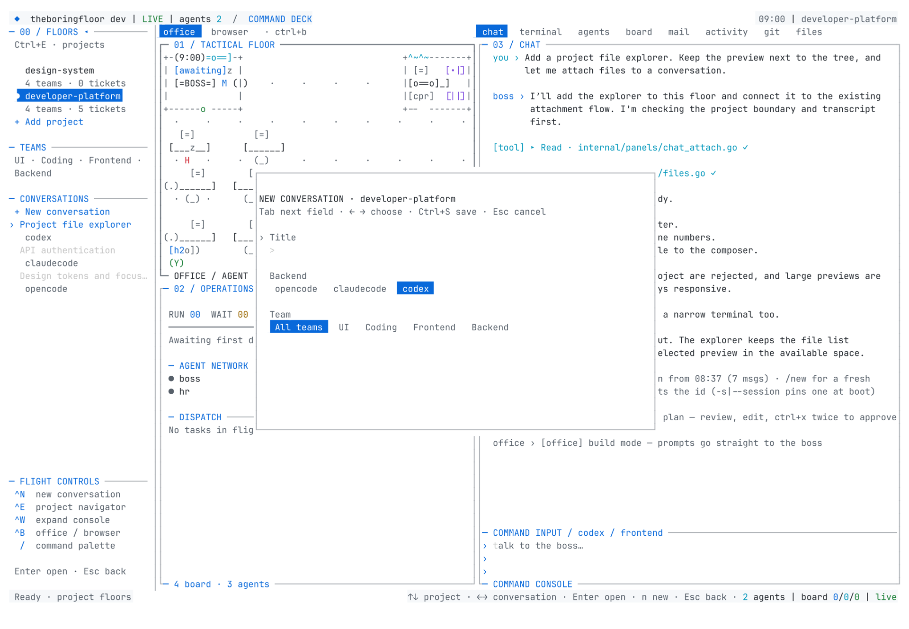Choose opencode backend in dialog
This screenshot has height=629, width=909.
click(x=296, y=289)
